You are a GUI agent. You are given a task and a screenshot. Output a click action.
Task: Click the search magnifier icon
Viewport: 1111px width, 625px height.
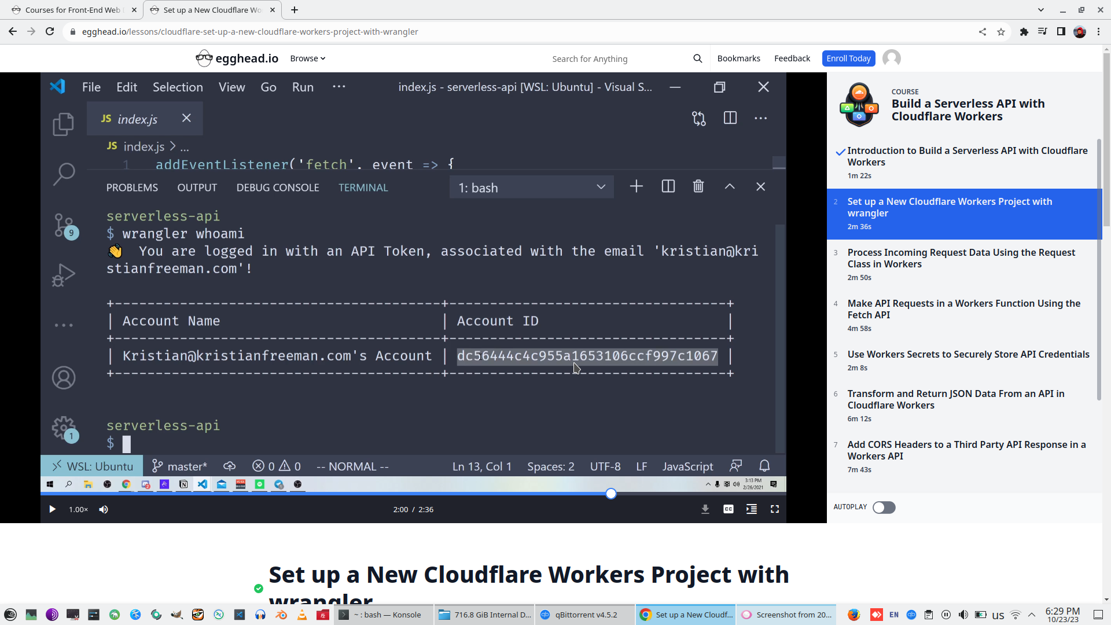pyautogui.click(x=697, y=58)
